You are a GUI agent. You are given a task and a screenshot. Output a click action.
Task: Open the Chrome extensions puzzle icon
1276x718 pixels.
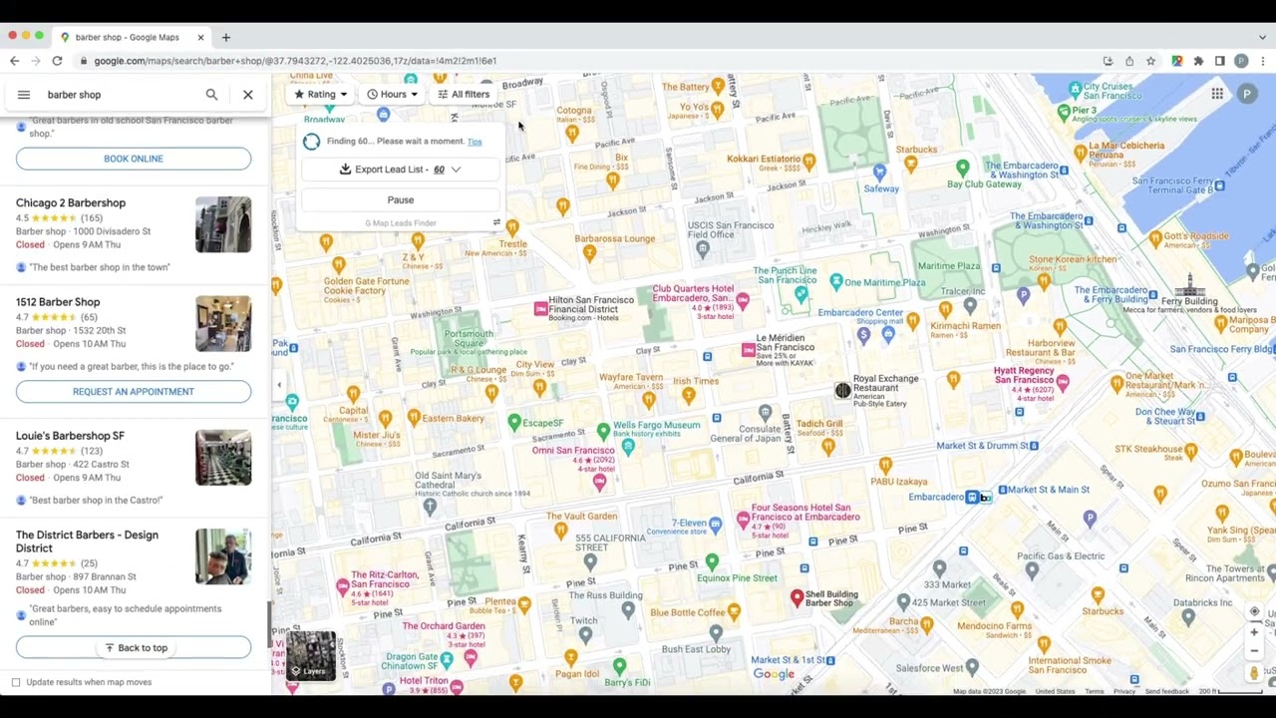click(x=1198, y=61)
